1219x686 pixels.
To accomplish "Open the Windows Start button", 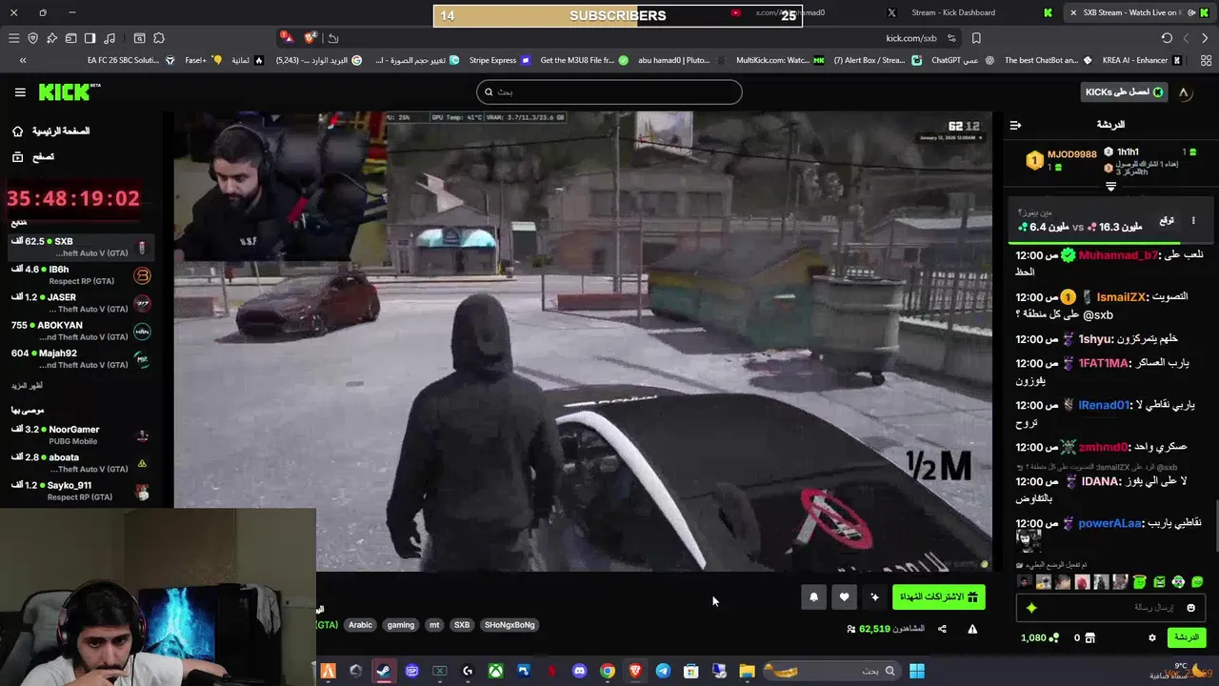I will point(916,671).
